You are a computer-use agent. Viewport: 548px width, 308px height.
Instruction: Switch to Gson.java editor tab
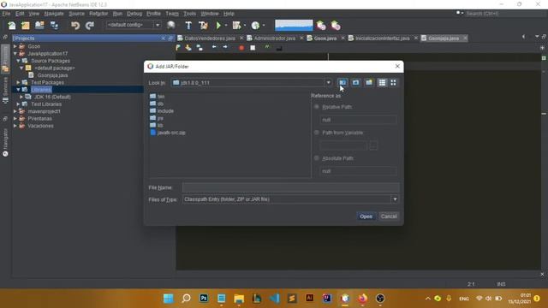325,38
